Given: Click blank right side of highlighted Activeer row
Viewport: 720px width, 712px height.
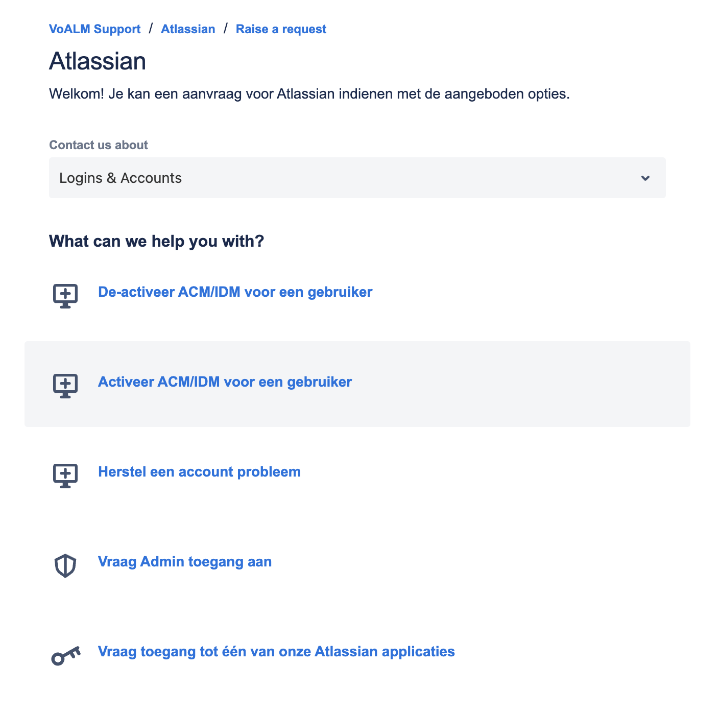Looking at the screenshot, I should [521, 384].
